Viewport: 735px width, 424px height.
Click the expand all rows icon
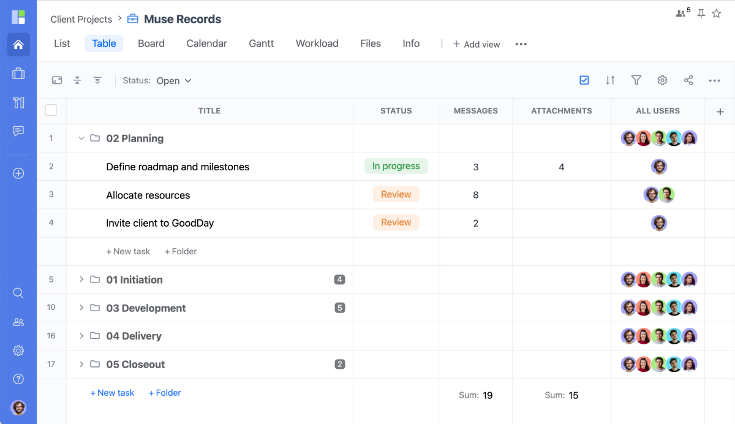[97, 80]
